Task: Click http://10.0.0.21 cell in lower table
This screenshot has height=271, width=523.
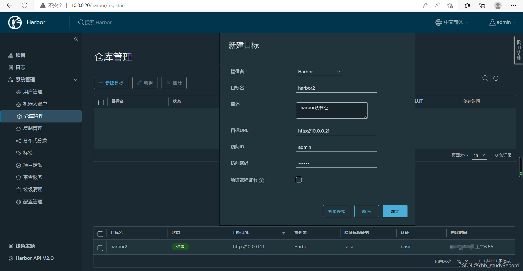Action: coord(249,247)
